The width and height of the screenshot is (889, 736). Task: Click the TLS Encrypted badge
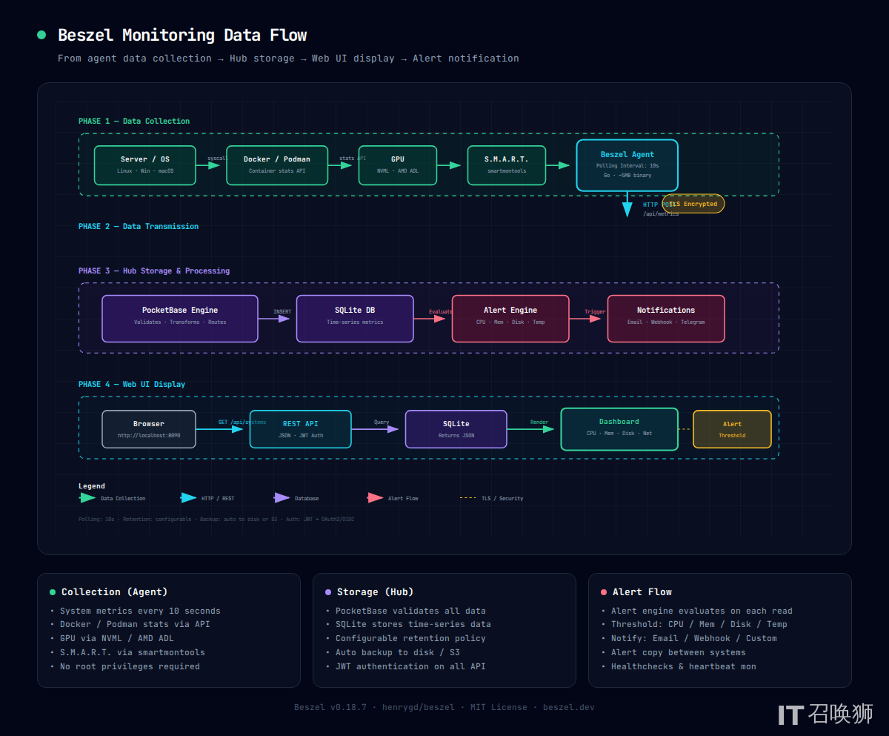pos(693,204)
